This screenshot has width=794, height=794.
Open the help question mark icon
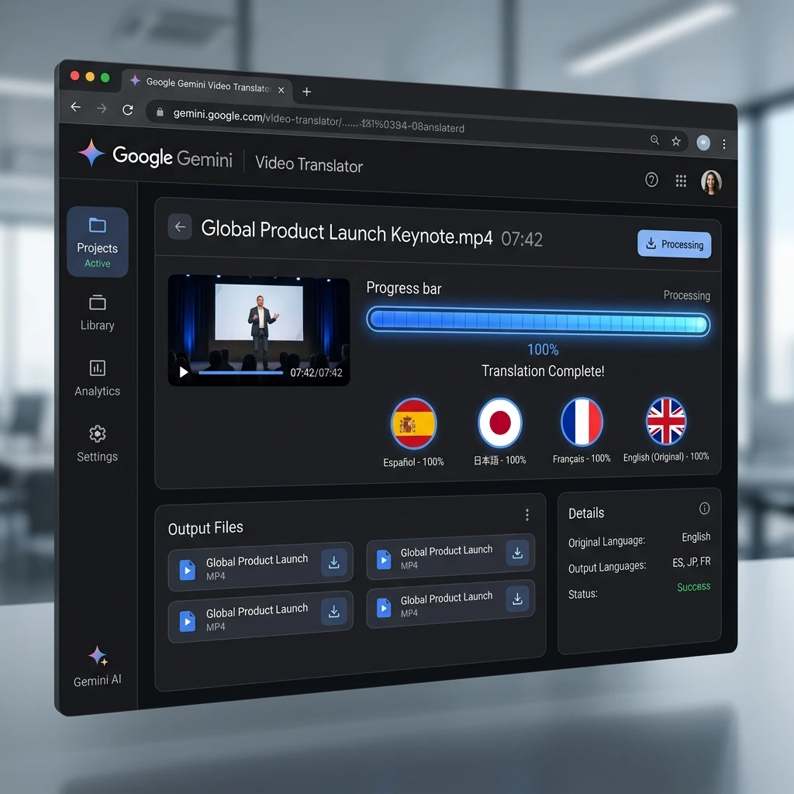tap(651, 179)
